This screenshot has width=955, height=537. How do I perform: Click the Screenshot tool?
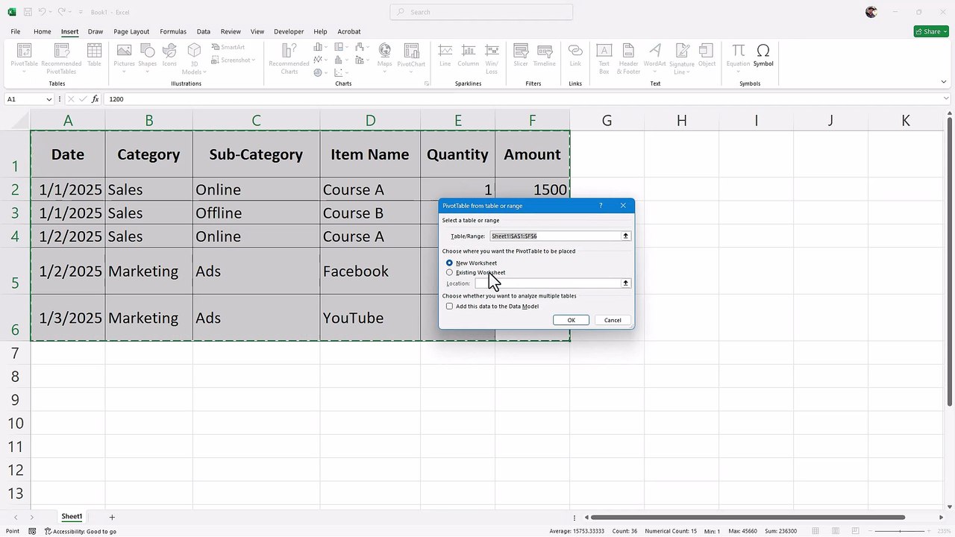tap(234, 60)
